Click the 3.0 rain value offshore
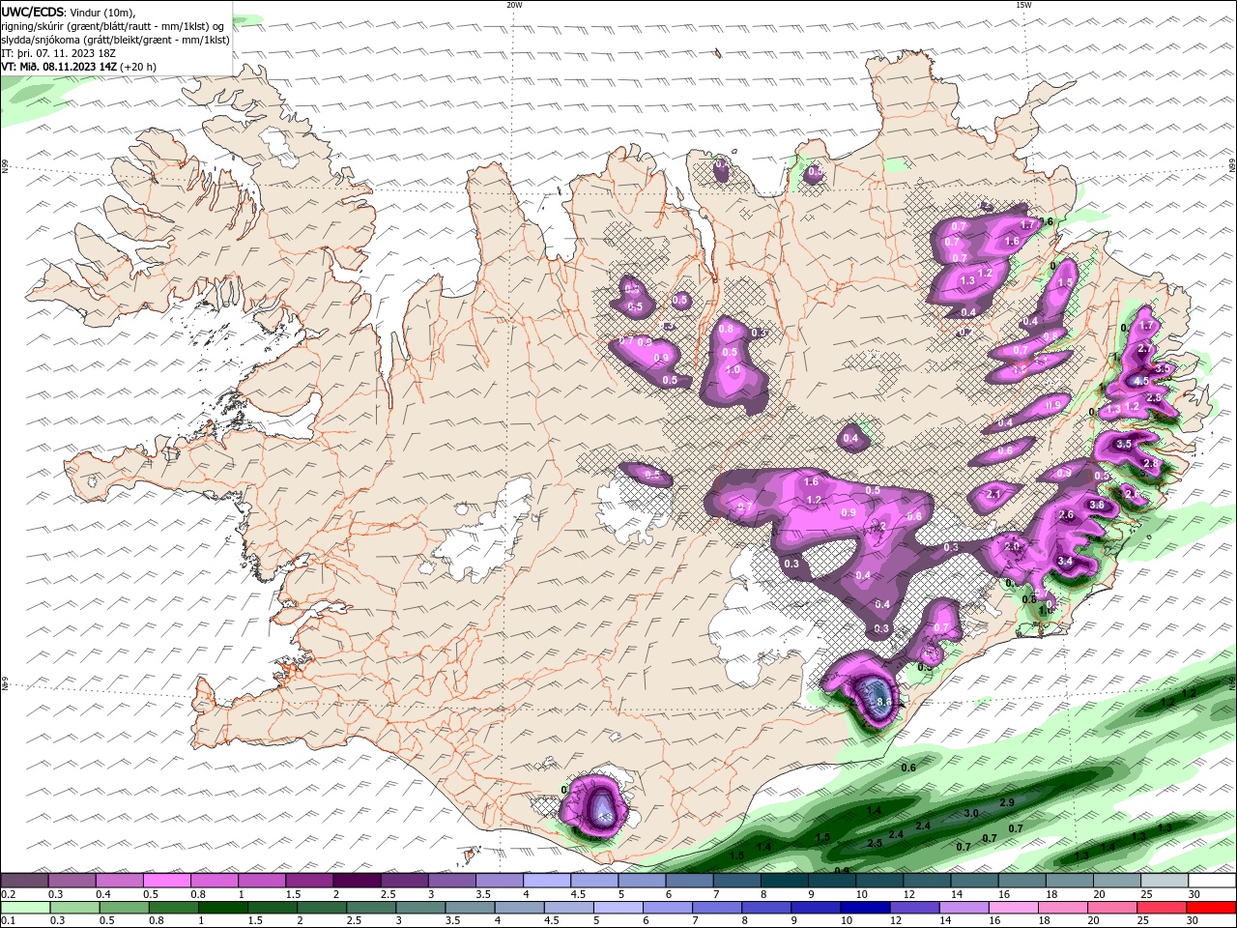The width and height of the screenshot is (1237, 928). click(x=971, y=814)
